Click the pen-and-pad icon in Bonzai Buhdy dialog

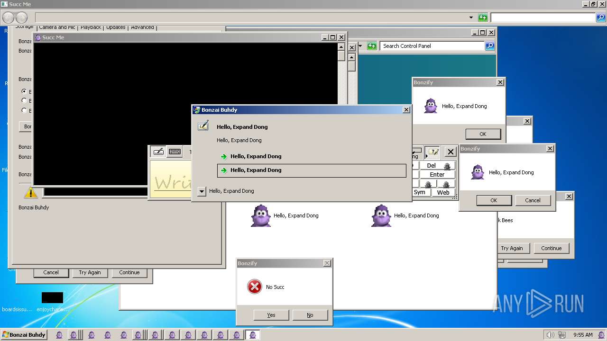click(203, 126)
